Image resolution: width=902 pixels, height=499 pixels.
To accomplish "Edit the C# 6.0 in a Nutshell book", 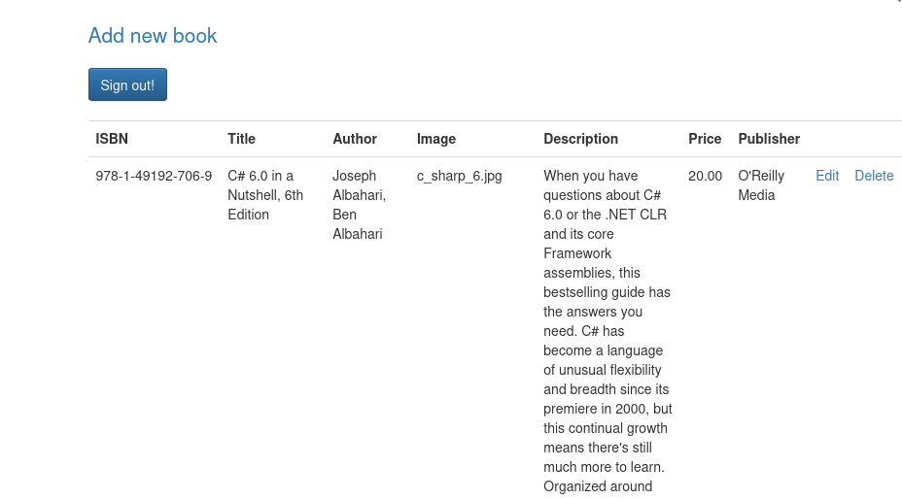I will click(x=827, y=176).
